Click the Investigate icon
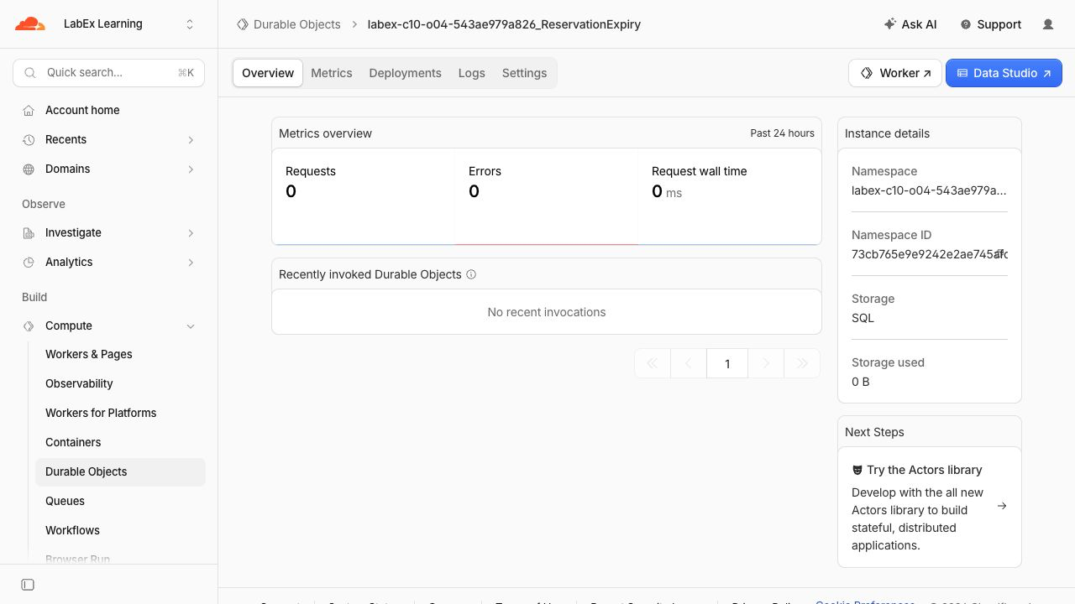Viewport: 1075px width, 604px height. pos(29,233)
